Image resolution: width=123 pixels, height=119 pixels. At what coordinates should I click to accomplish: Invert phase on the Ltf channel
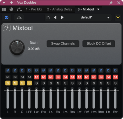pos(80,70)
